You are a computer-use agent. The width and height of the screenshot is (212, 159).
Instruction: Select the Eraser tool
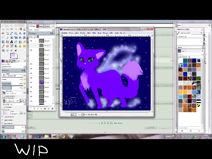click(8, 46)
